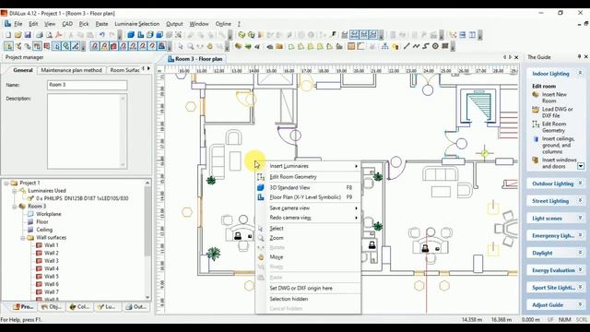Viewport: 590px width, 332px height.
Task: Click the magnifier zoom tool icon
Action: click(x=191, y=46)
